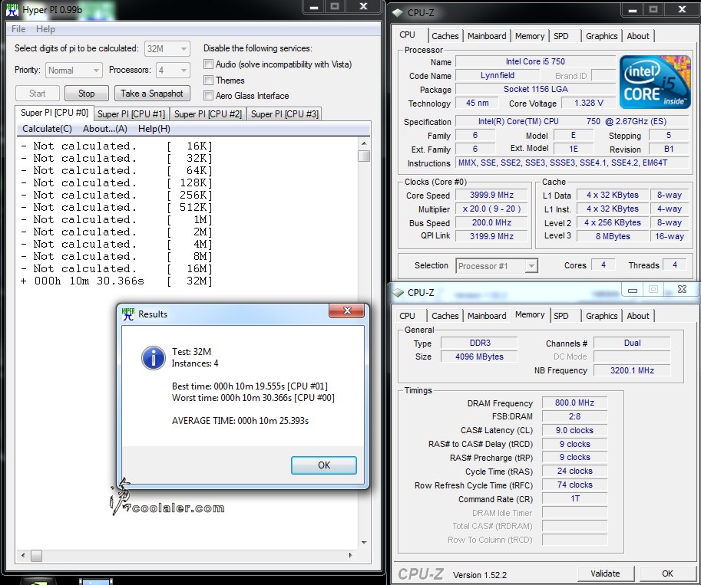Click the memory Size value 4096 MBytes
This screenshot has width=701, height=585.
pyautogui.click(x=479, y=357)
